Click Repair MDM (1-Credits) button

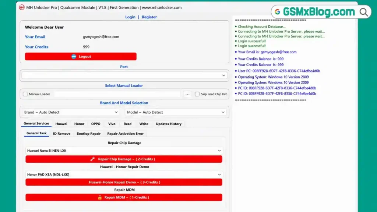tap(124, 197)
